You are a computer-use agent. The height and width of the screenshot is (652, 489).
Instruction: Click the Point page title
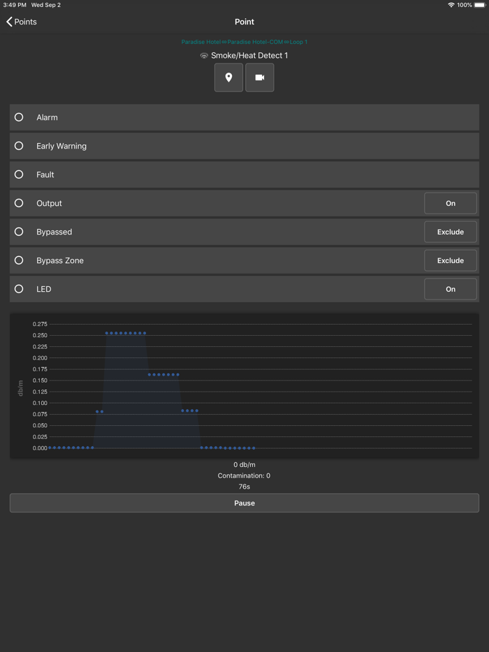[x=245, y=22]
